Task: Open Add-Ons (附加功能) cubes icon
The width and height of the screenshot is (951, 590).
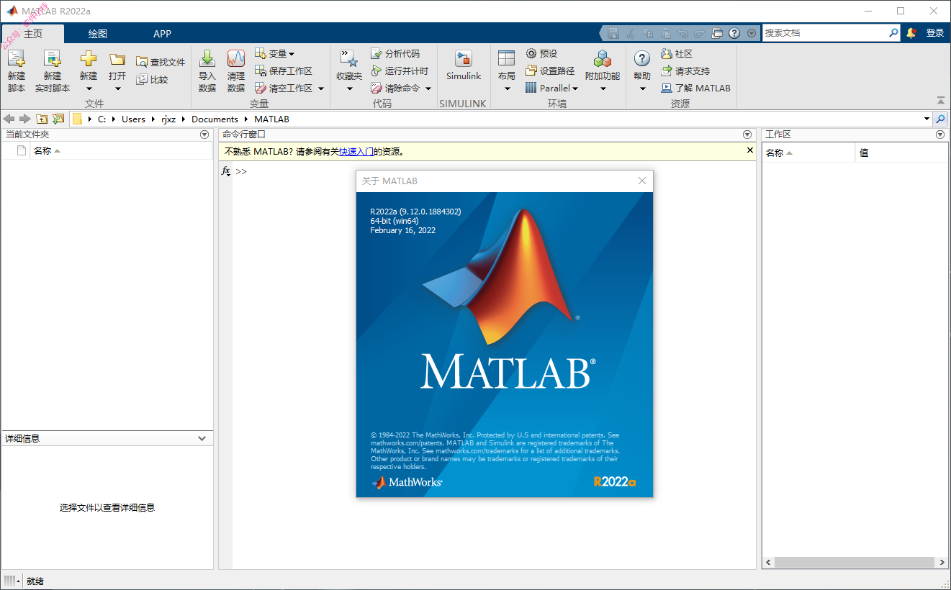Action: pyautogui.click(x=603, y=71)
